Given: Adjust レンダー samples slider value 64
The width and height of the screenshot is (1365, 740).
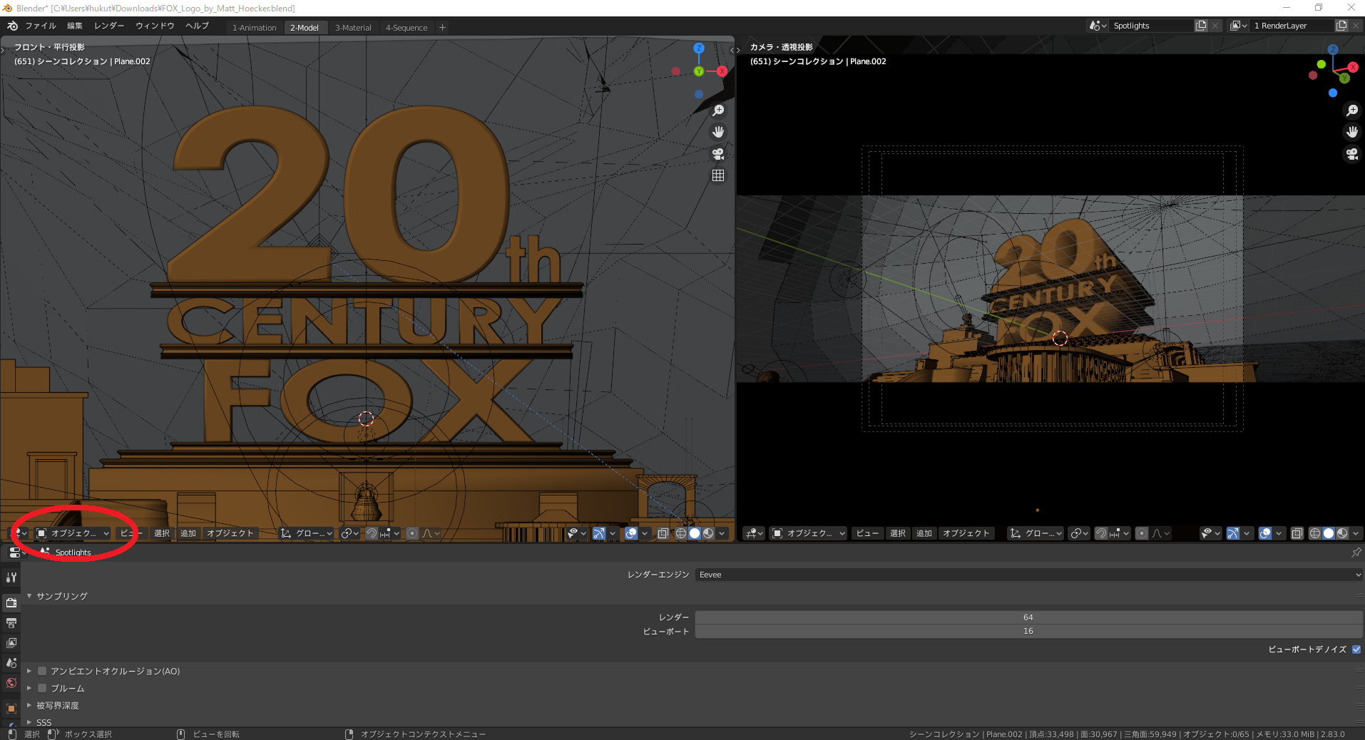Looking at the screenshot, I should click(1029, 617).
